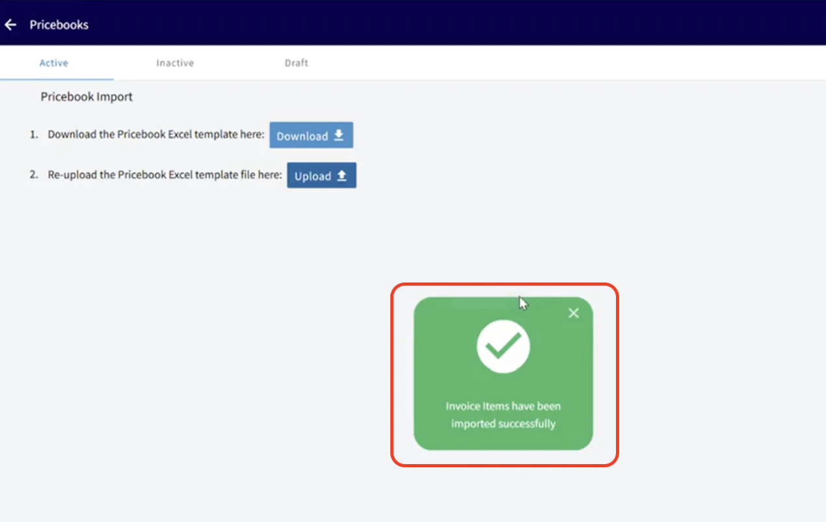This screenshot has width=826, height=522.
Task: Select the 'Pricebook Import' heading text
Action: [x=87, y=97]
